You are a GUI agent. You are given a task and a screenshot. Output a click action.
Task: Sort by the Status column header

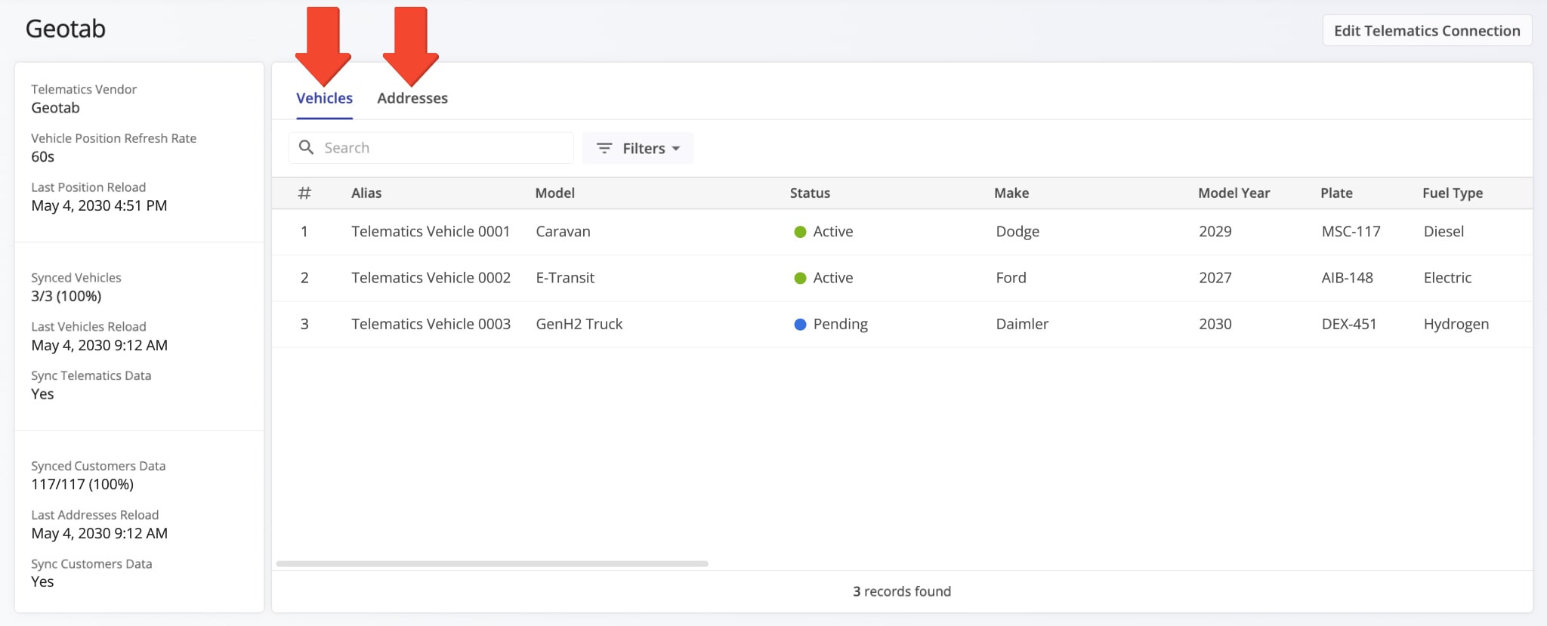810,193
